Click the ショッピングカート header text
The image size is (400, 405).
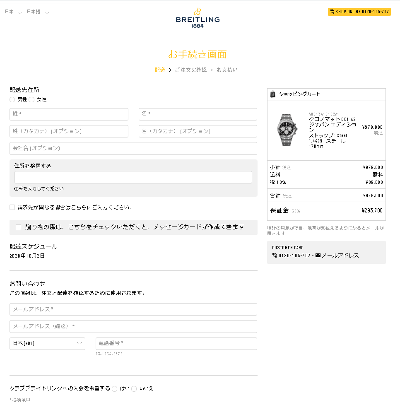pos(299,94)
